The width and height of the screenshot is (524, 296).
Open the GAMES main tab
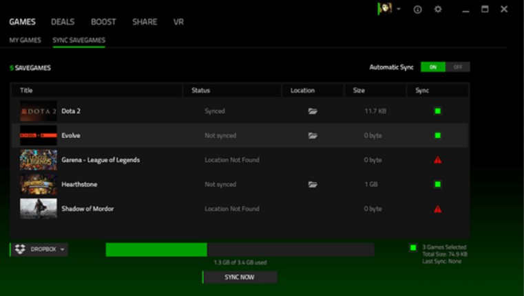23,22
